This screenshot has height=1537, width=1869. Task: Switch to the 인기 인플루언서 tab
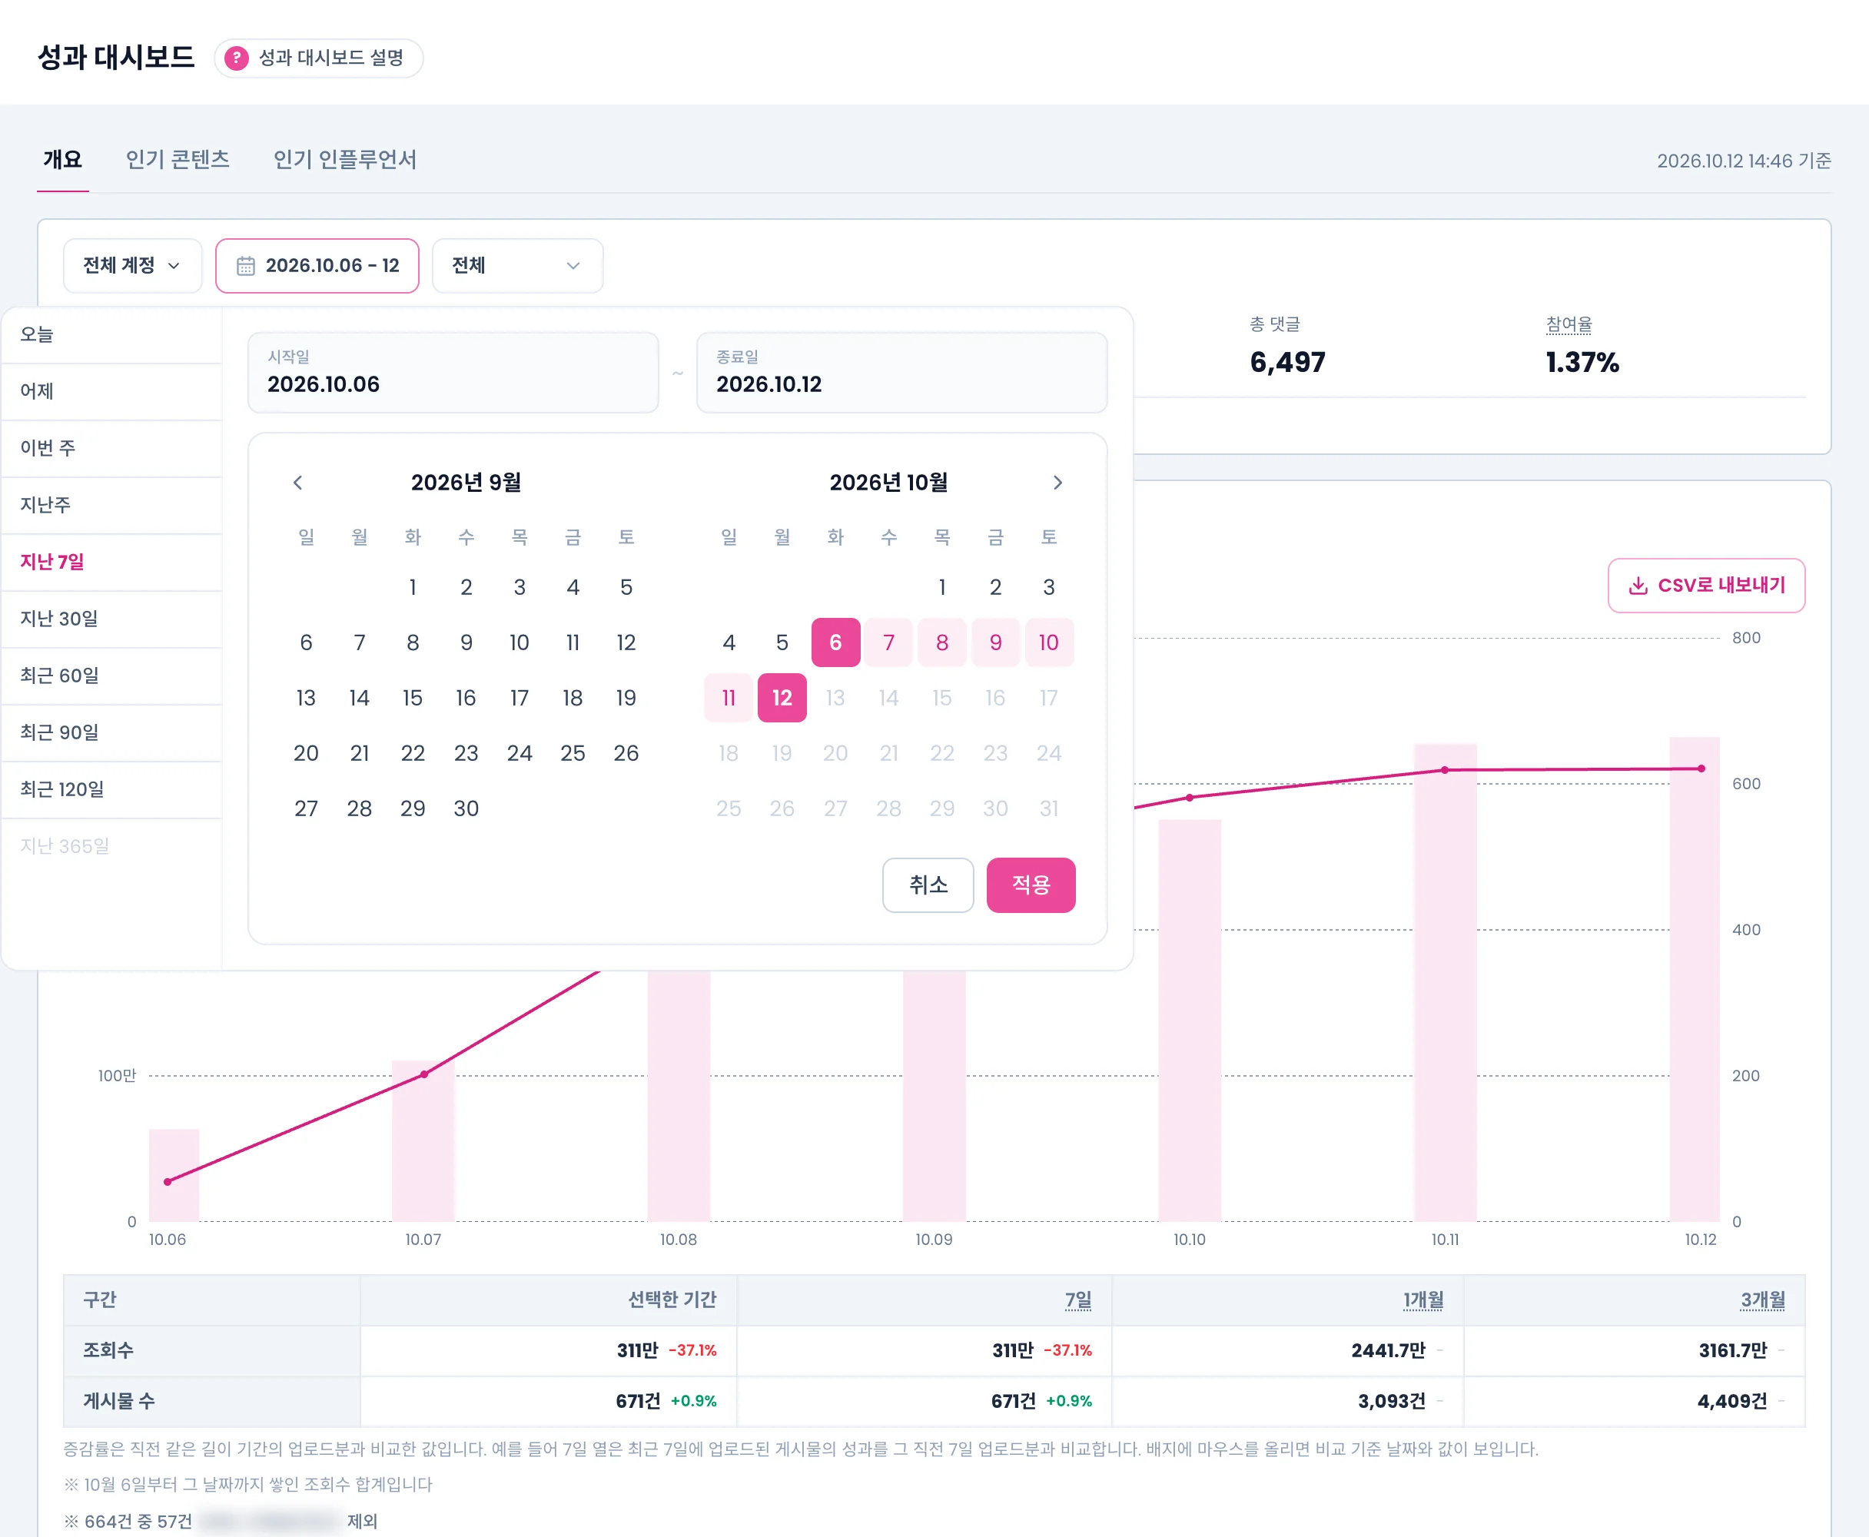[x=344, y=159]
